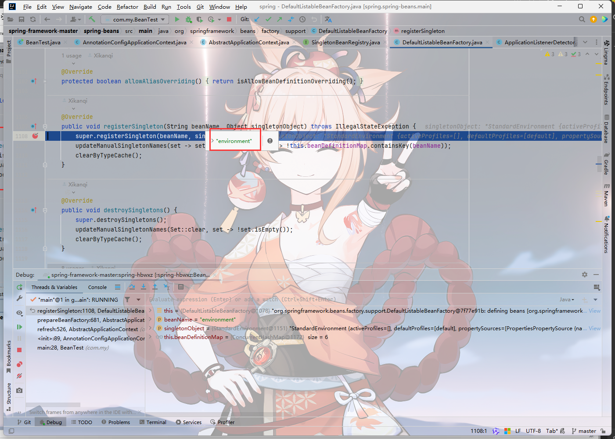Click the Step Out debugger icon

coord(155,287)
